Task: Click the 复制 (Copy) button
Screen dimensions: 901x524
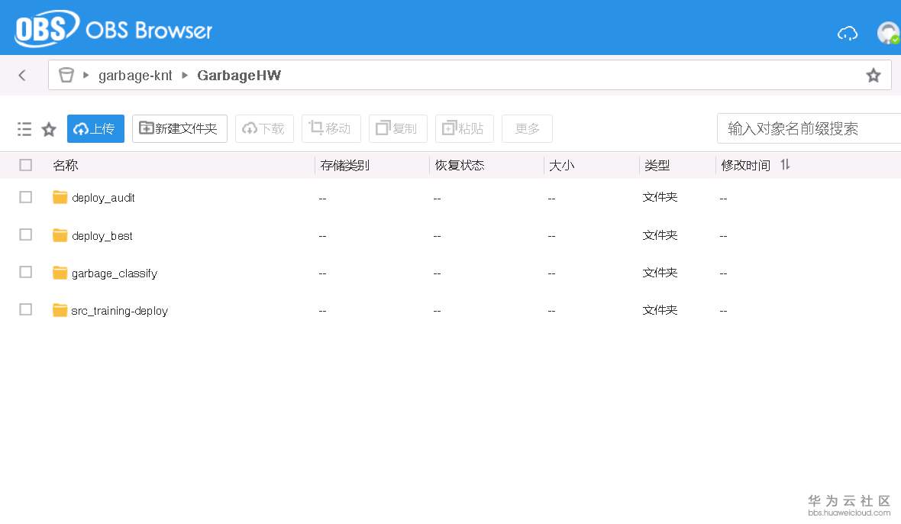Action: [x=398, y=128]
